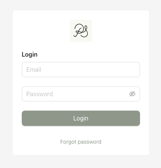The image size is (161, 168).
Task: Click the bold Login title above Email
Action: tap(29, 55)
